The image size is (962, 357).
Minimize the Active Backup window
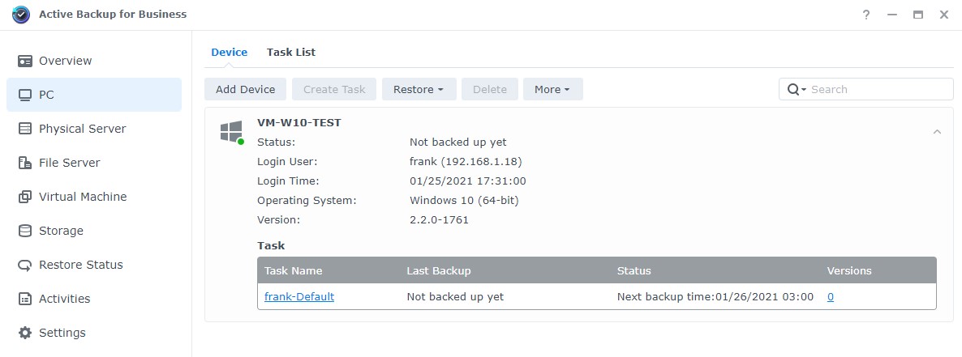(893, 15)
